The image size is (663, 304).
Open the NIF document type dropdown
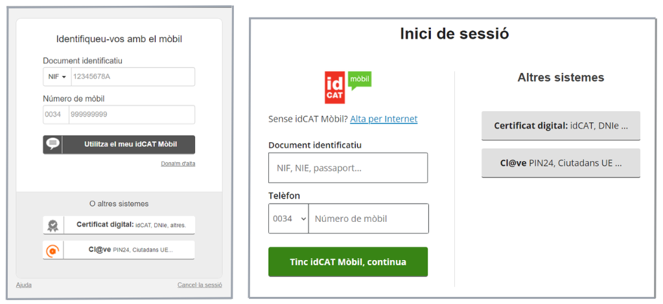[x=57, y=77]
